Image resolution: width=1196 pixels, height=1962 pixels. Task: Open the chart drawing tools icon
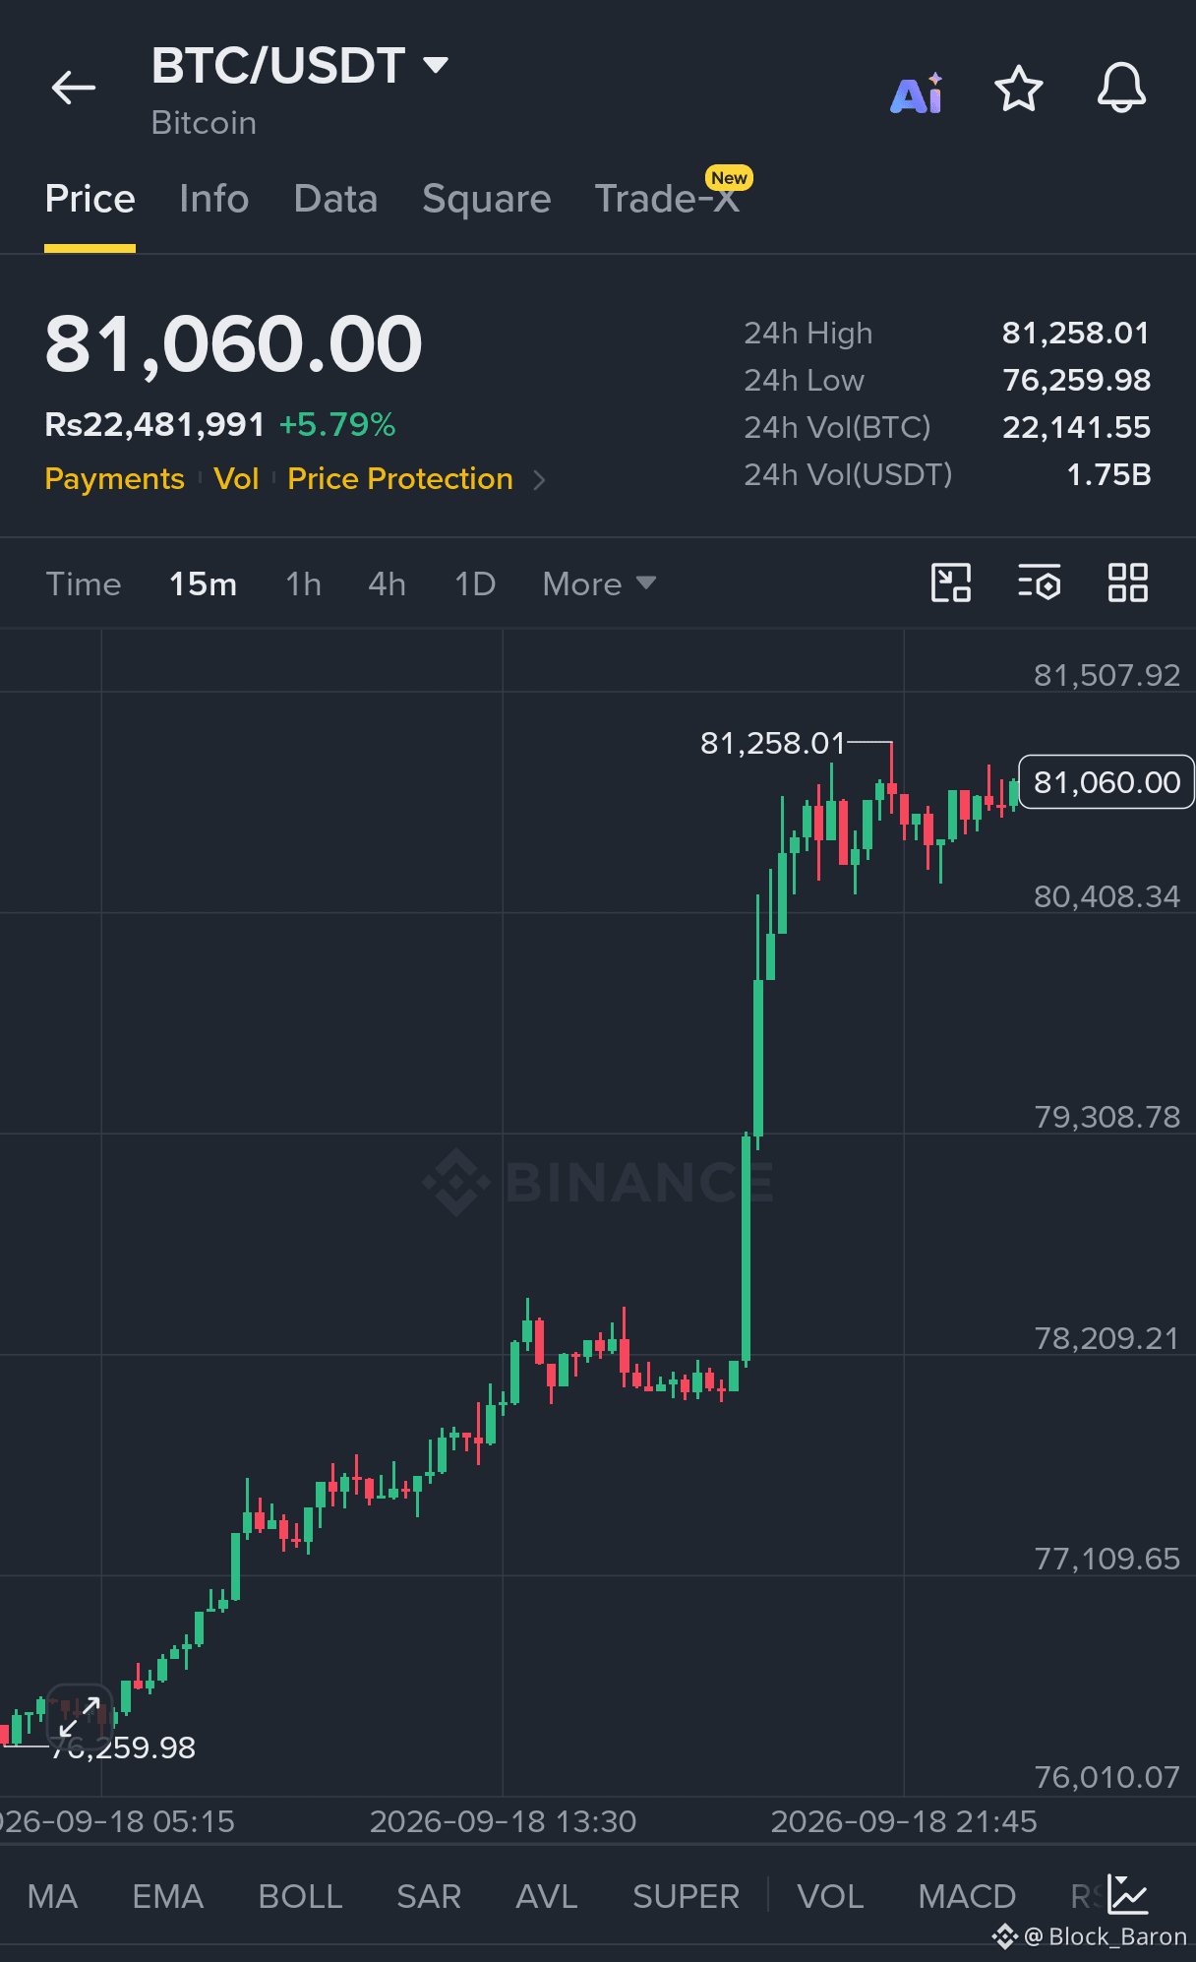point(951,582)
